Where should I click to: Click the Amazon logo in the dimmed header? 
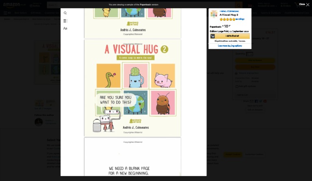[x=14, y=5]
